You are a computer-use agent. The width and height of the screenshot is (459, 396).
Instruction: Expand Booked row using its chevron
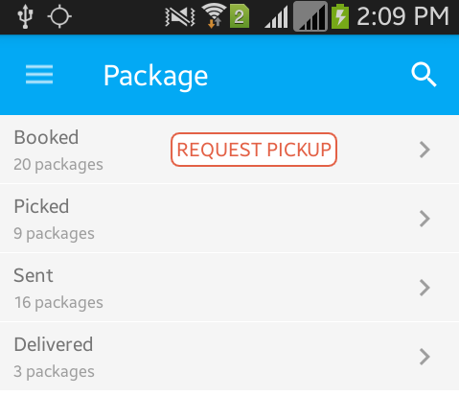tap(425, 150)
